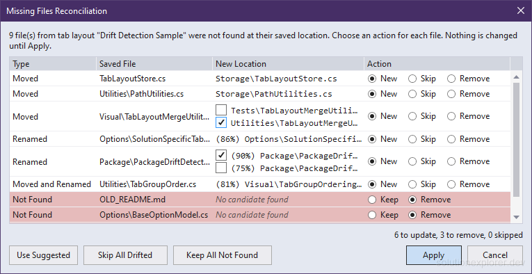
Task: Click the New Location column header
Action: [x=288, y=64]
